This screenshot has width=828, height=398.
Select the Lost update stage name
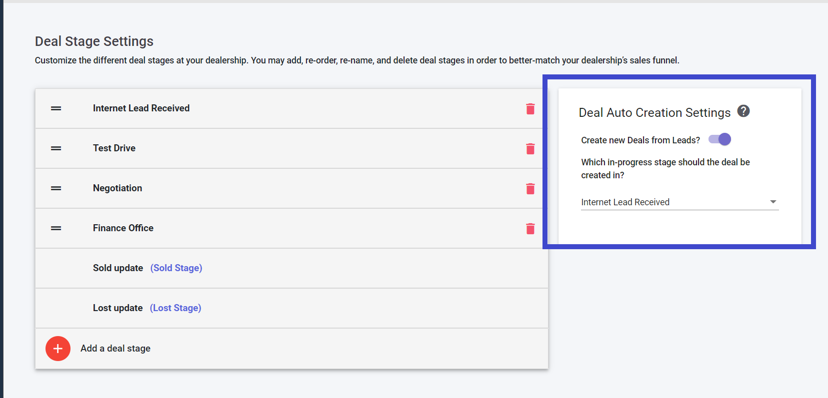point(117,308)
